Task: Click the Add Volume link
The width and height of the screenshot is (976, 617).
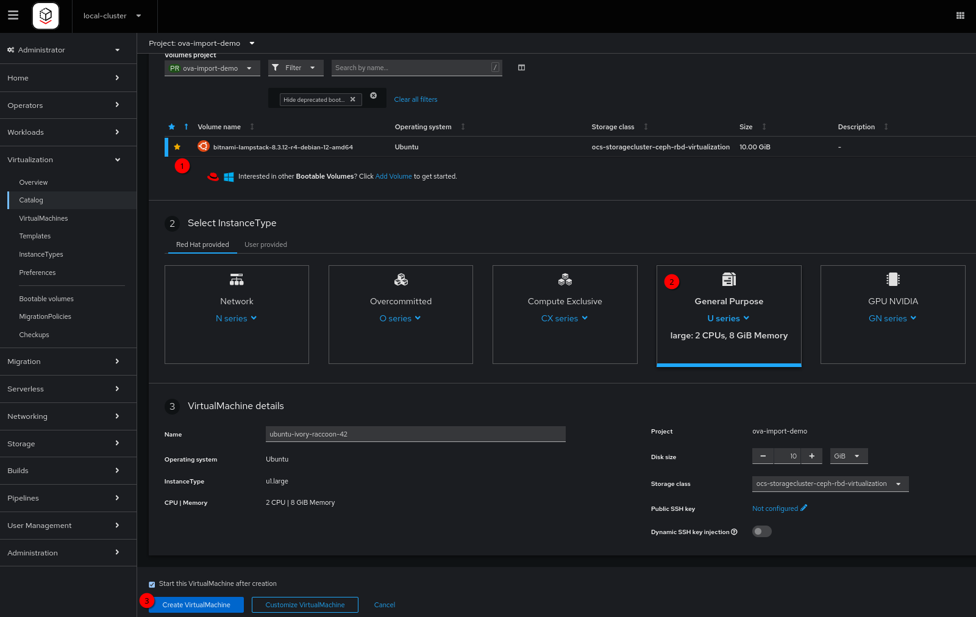Action: click(394, 176)
